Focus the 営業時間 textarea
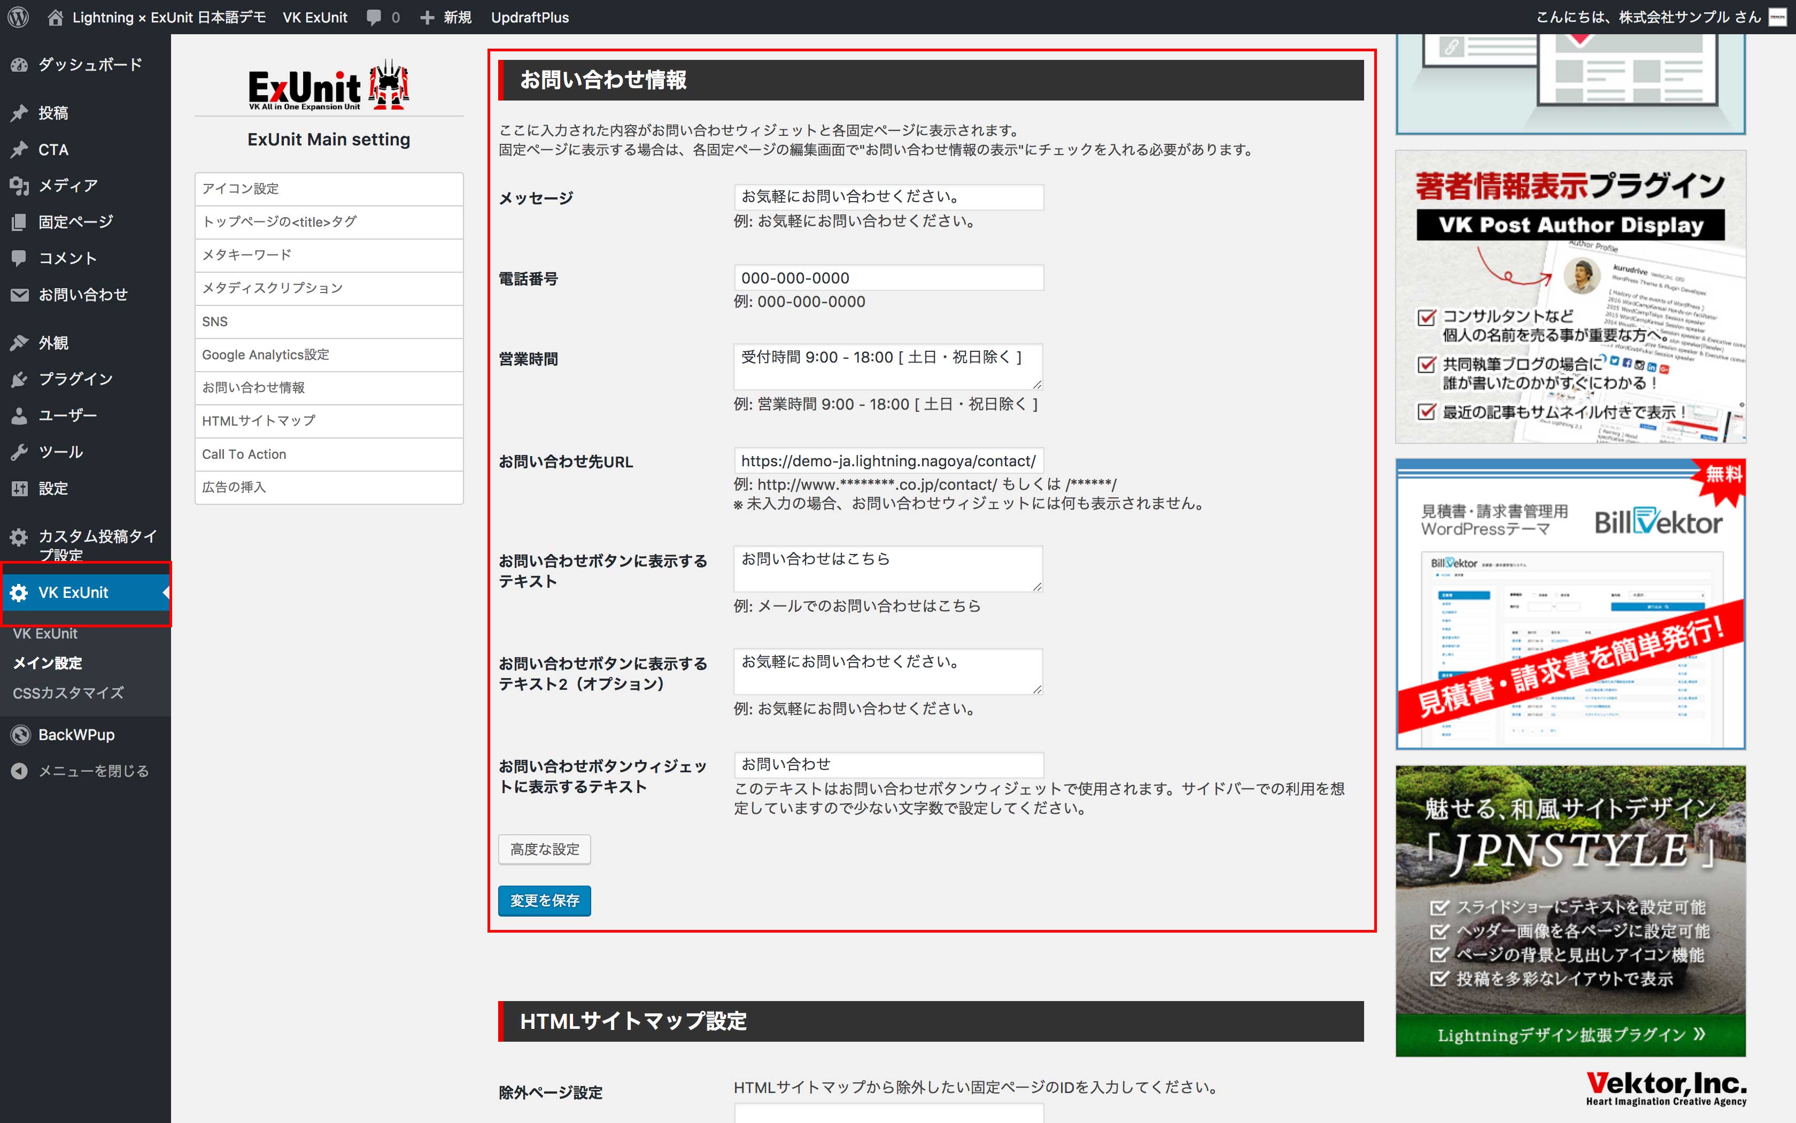This screenshot has width=1796, height=1123. point(888,366)
